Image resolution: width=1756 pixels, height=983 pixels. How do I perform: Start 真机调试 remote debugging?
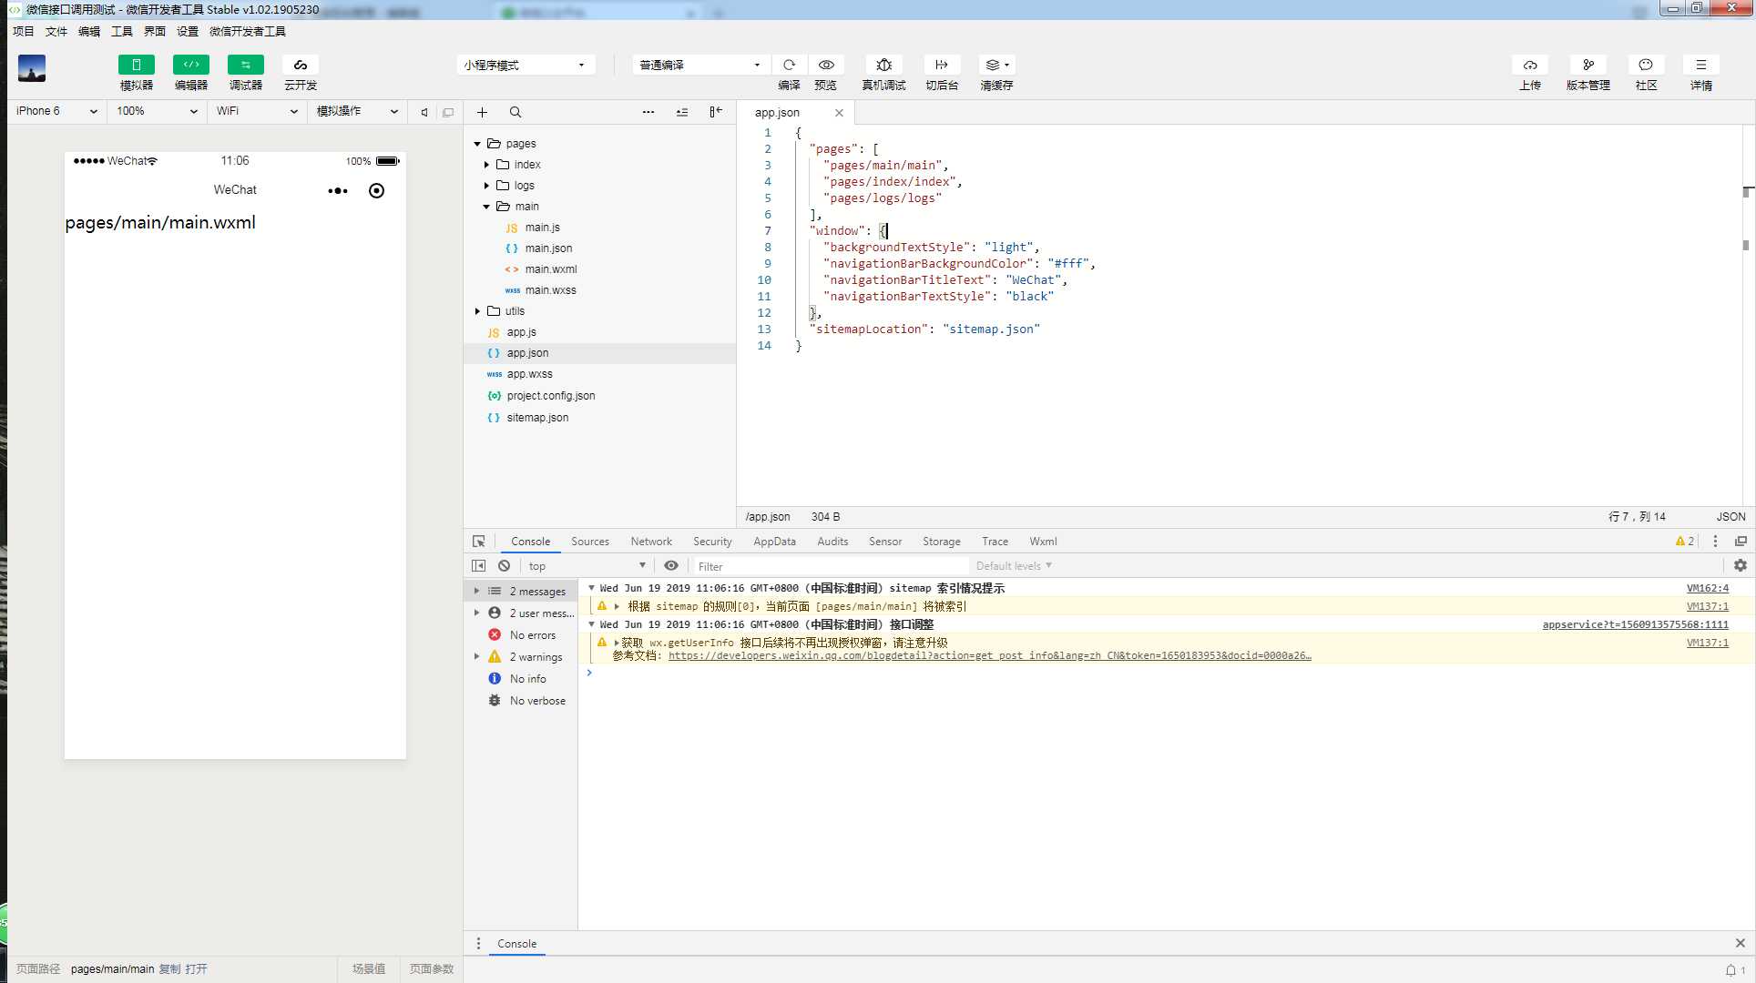(883, 65)
